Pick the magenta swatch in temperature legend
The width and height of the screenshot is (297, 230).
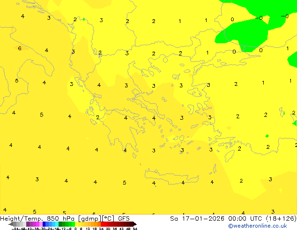pyautogui.click(x=37, y=224)
